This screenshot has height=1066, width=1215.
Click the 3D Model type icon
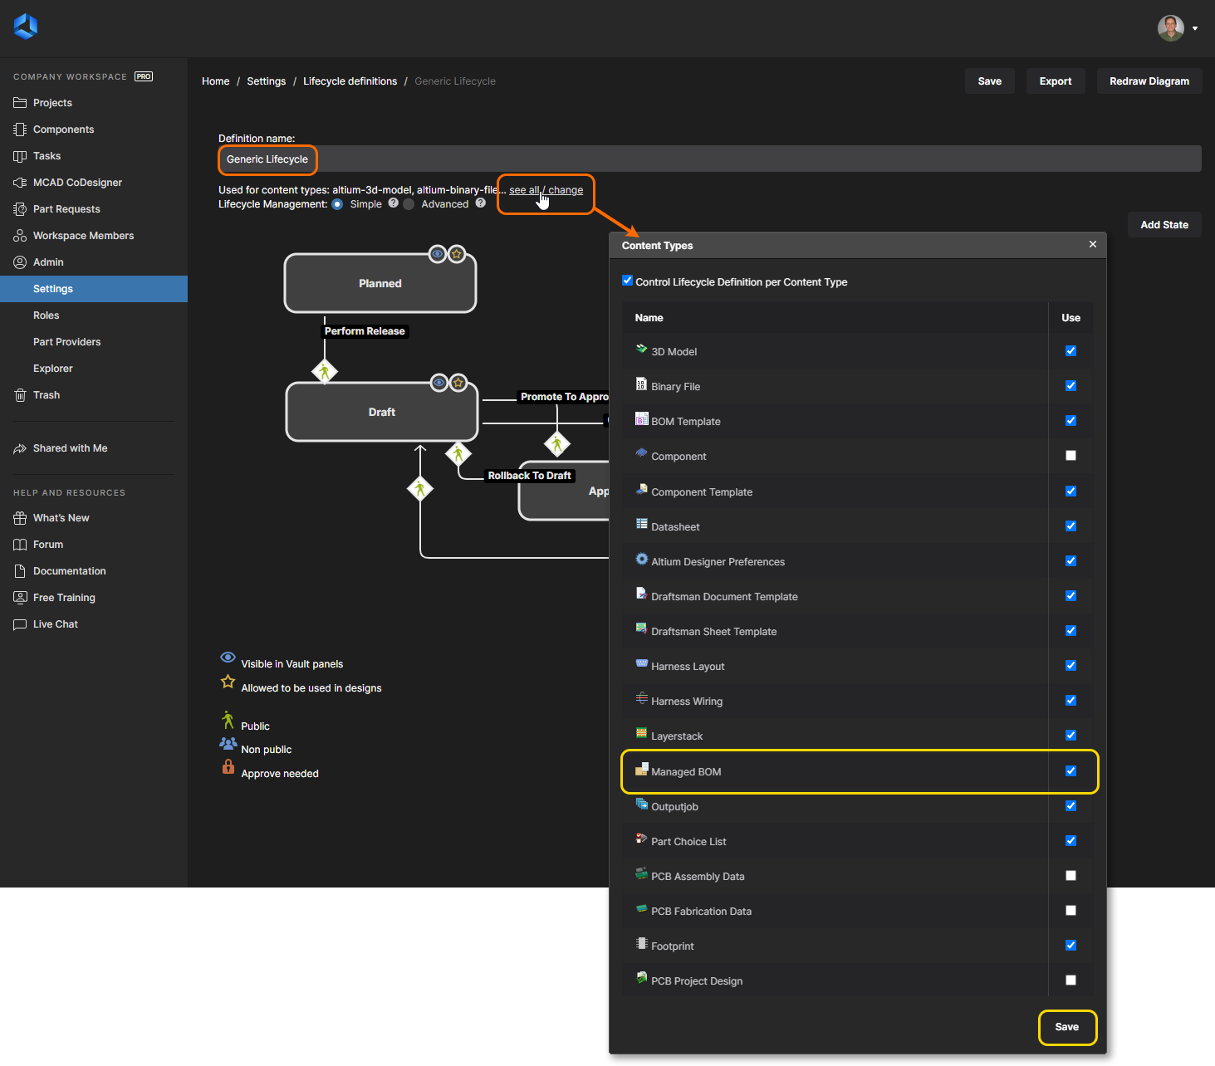[x=641, y=350]
